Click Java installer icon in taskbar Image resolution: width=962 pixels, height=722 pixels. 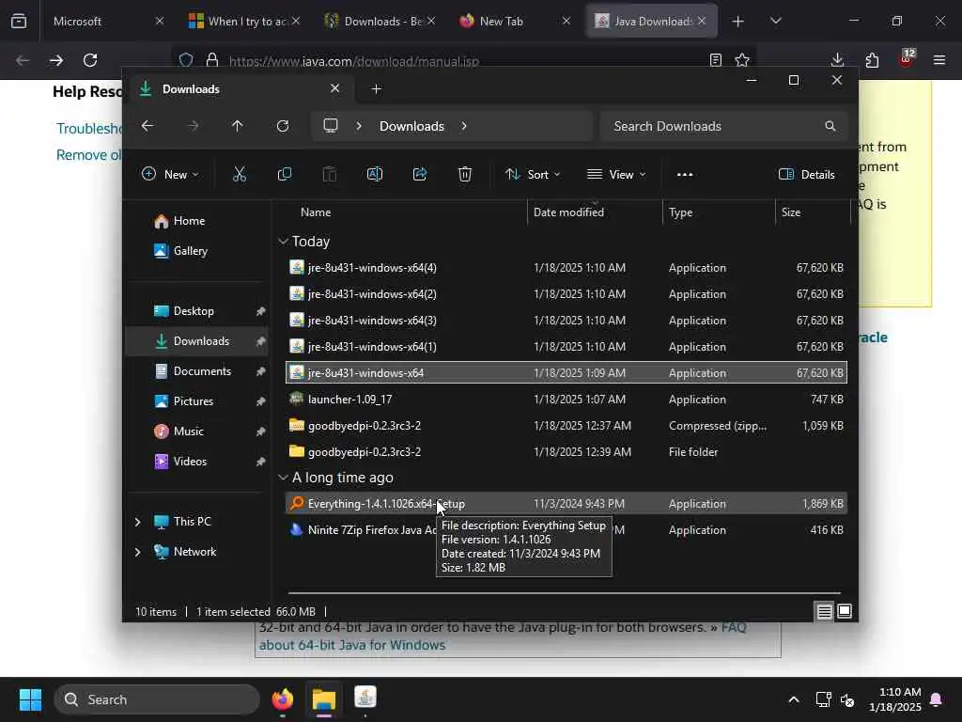365,698
